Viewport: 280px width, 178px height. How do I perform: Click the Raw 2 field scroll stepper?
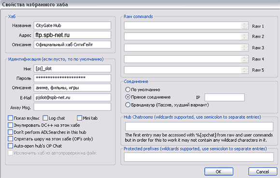pos(244,37)
